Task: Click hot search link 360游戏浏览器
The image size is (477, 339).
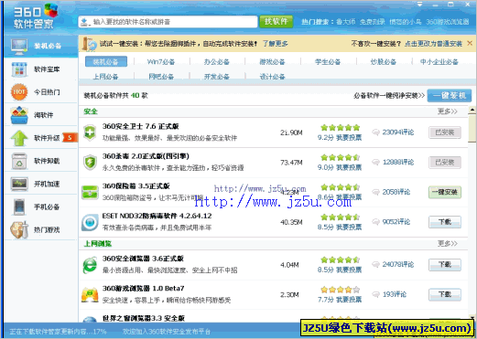Action: (448, 22)
